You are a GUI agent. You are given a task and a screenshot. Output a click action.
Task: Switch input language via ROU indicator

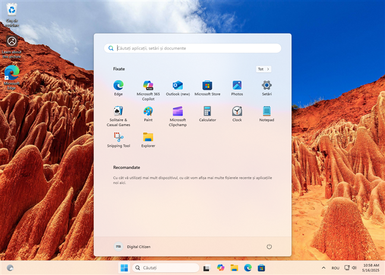[x=336, y=268]
